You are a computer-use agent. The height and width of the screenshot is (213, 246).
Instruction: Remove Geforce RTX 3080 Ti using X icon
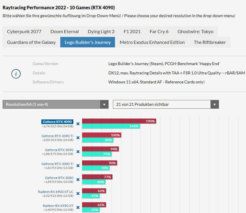point(78,166)
